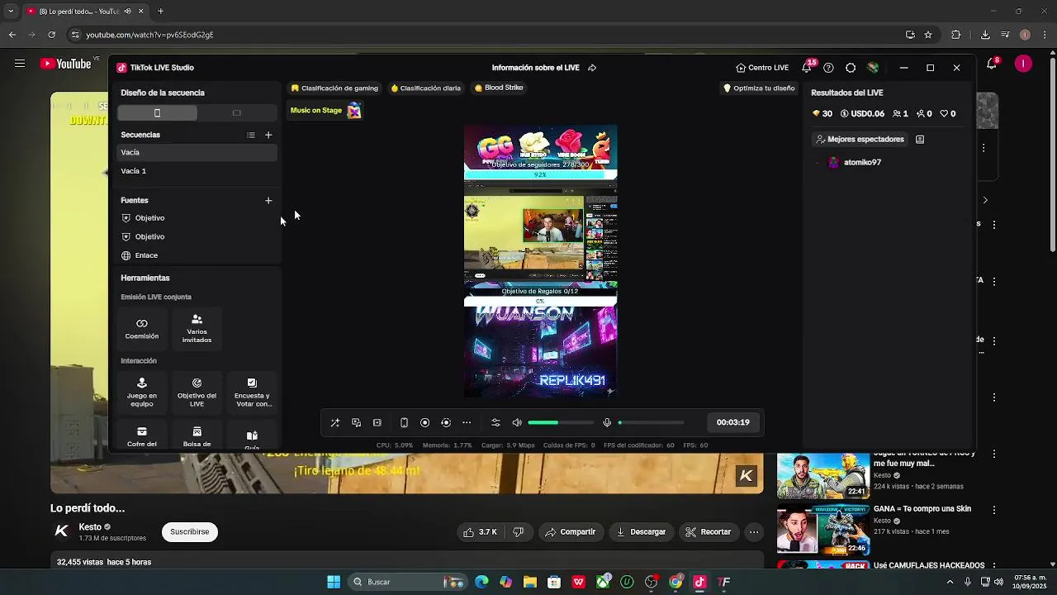Open the Cofre del tesoro tool

point(142,436)
